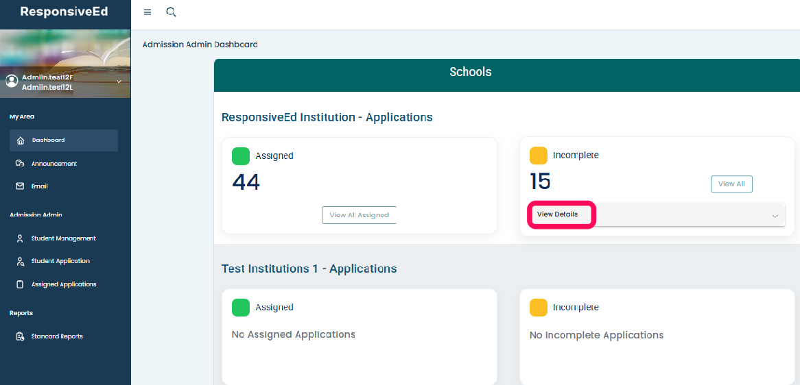Expand the admin user profile chevron
This screenshot has width=800, height=385.
(x=119, y=82)
